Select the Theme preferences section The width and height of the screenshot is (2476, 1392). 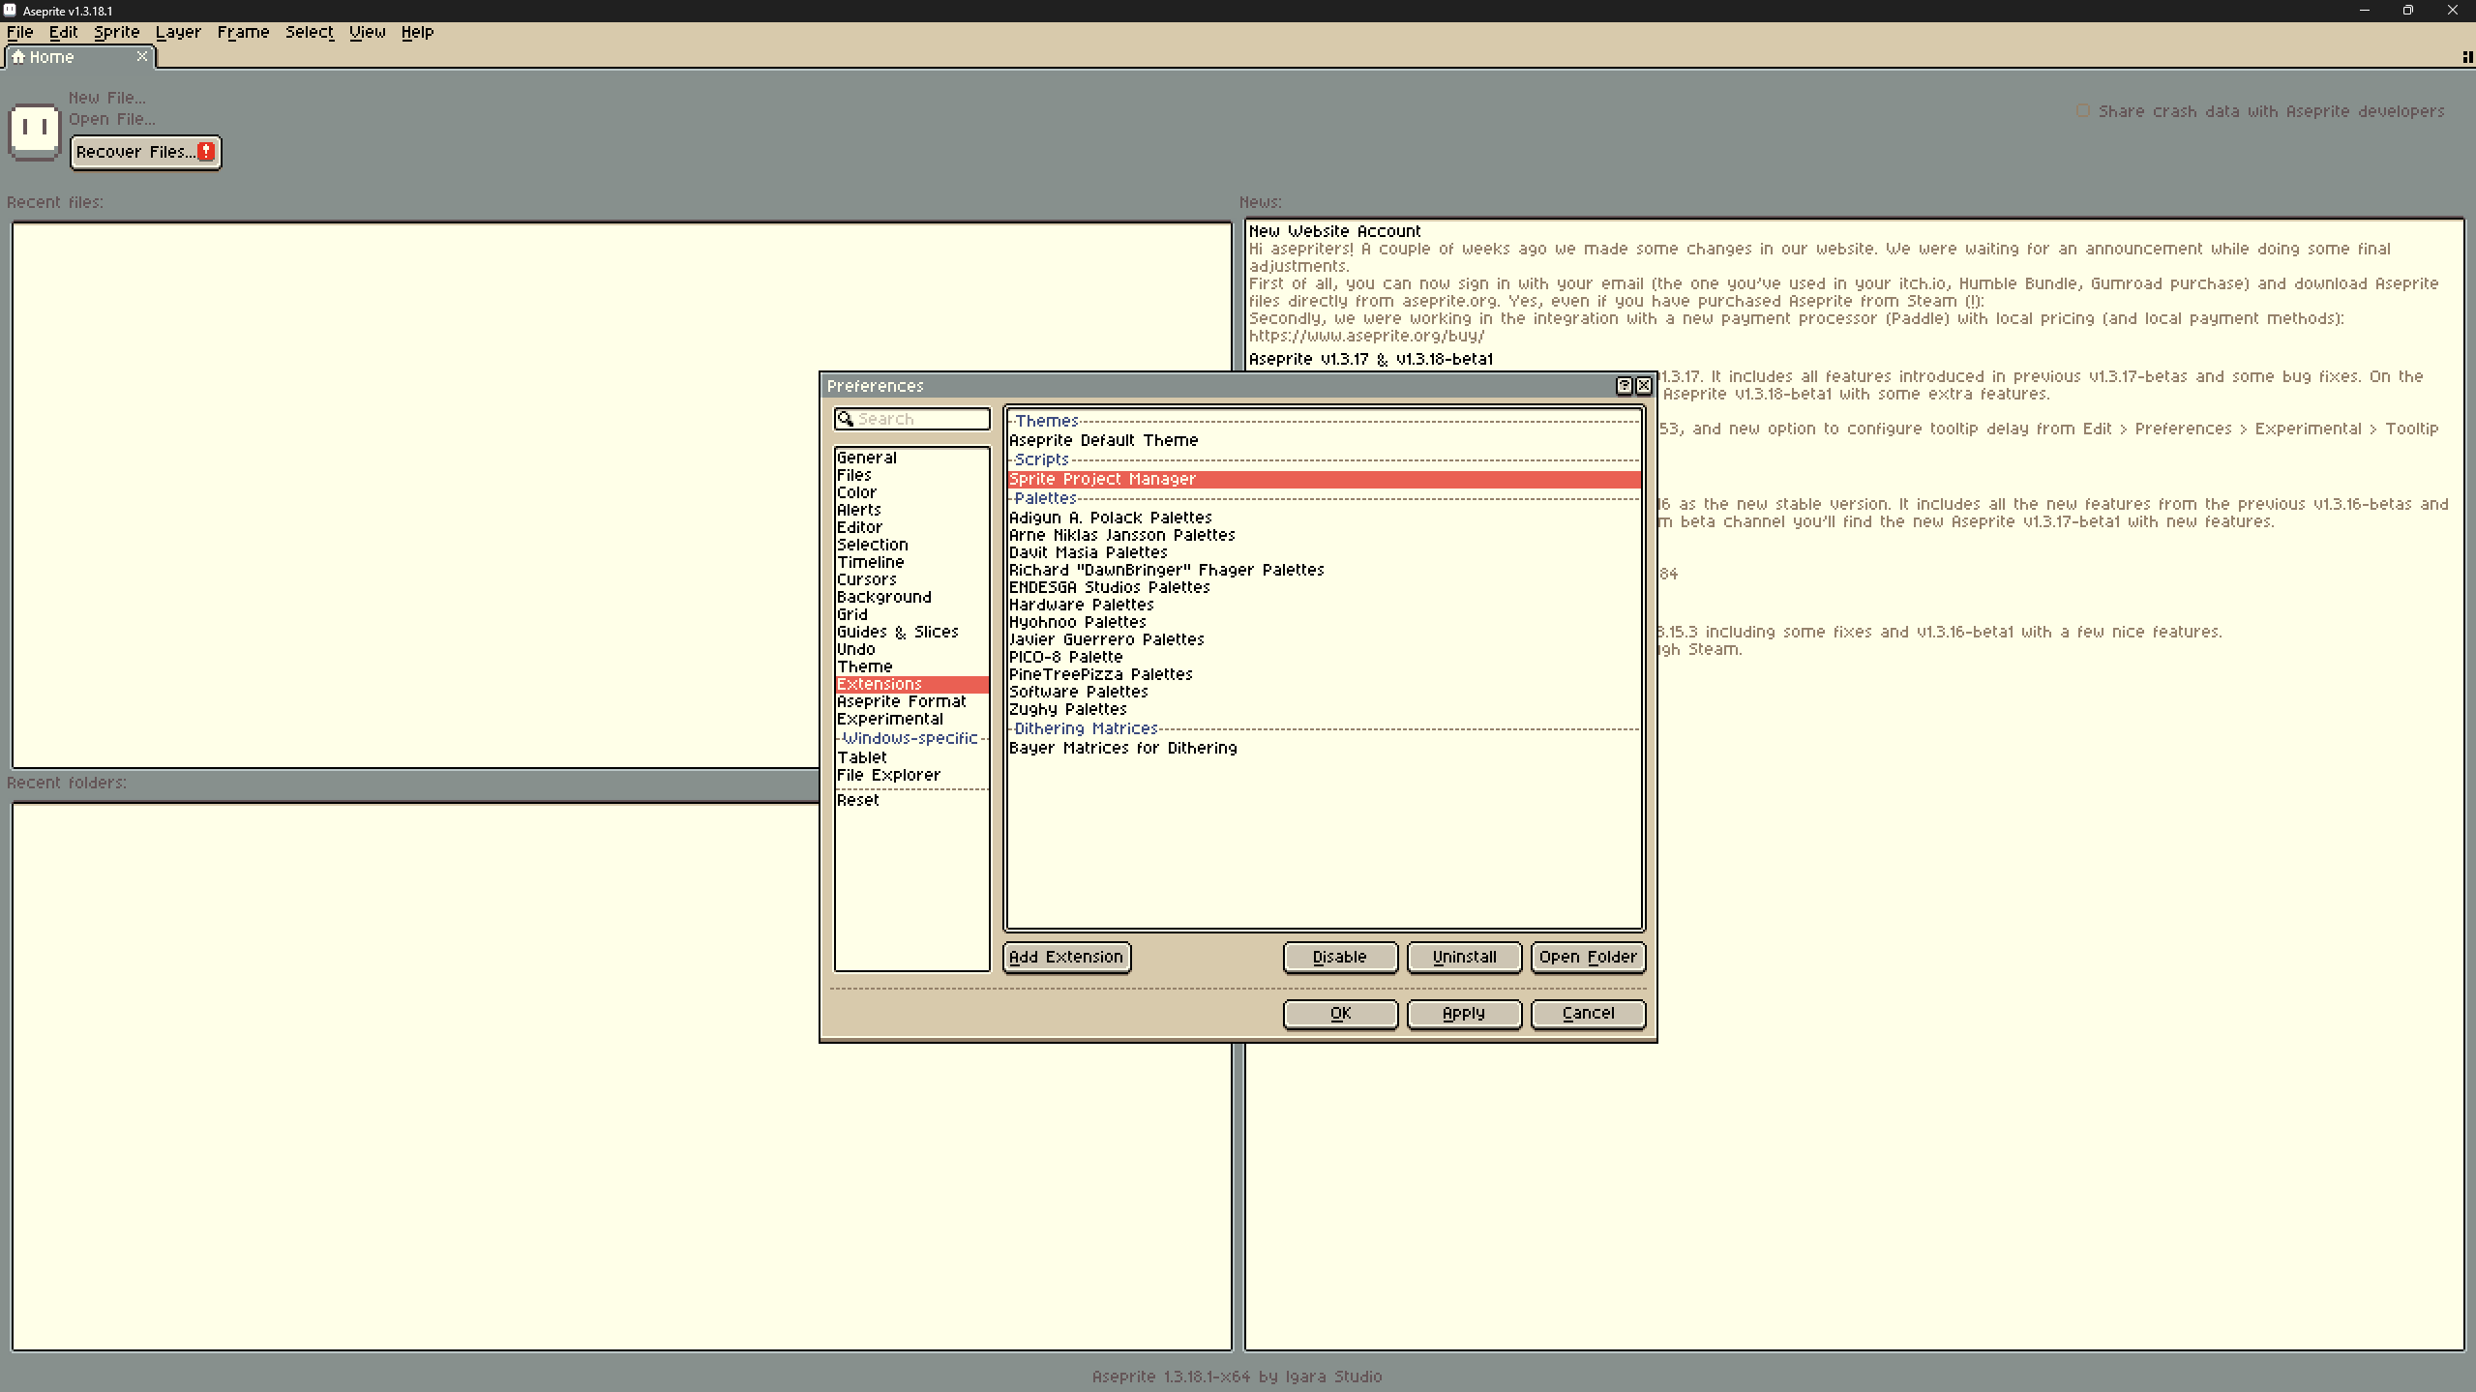tap(911, 666)
